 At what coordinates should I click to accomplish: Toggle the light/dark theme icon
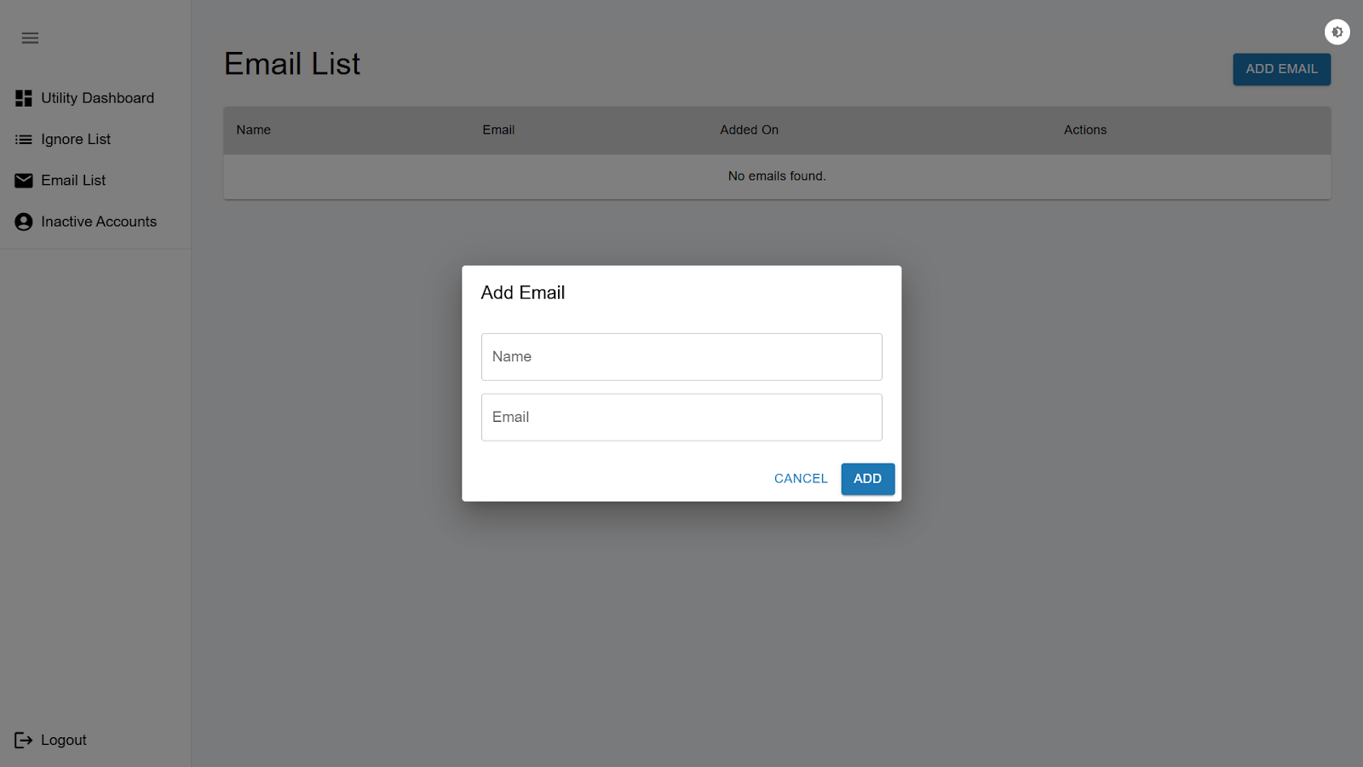(1337, 32)
